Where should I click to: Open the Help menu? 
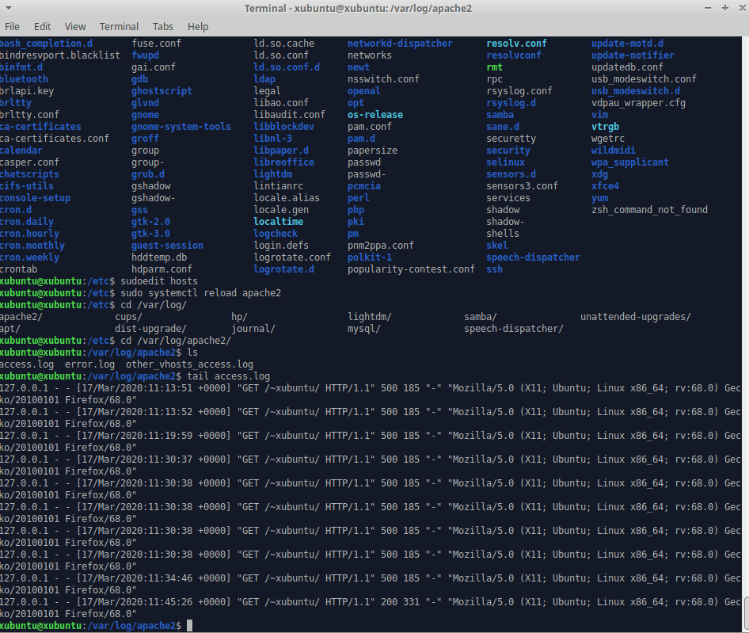(x=198, y=26)
